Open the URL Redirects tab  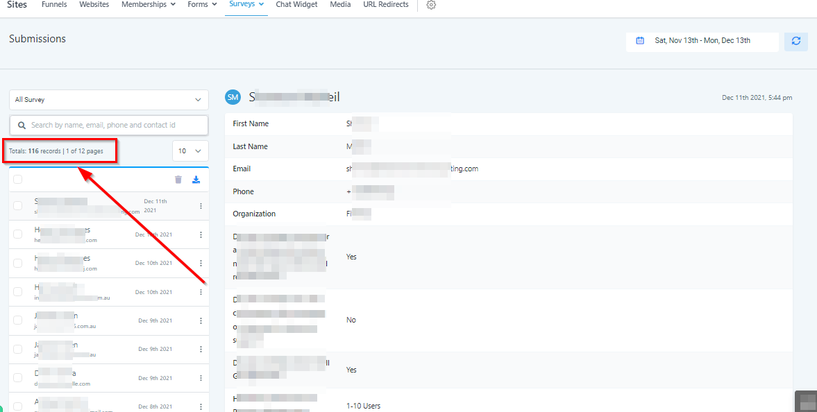tap(386, 4)
